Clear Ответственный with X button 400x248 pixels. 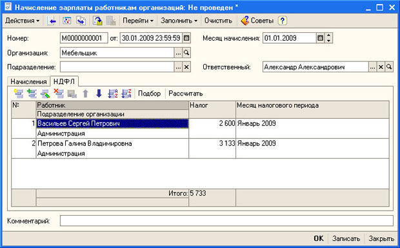pyautogui.click(x=381, y=67)
